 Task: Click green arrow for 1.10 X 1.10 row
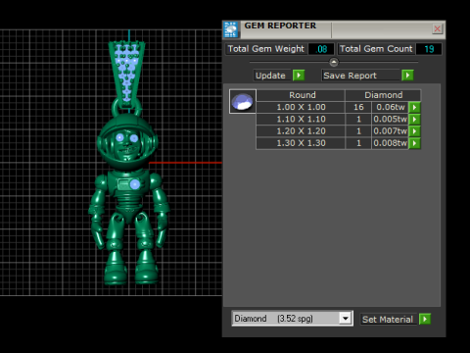[x=414, y=120]
